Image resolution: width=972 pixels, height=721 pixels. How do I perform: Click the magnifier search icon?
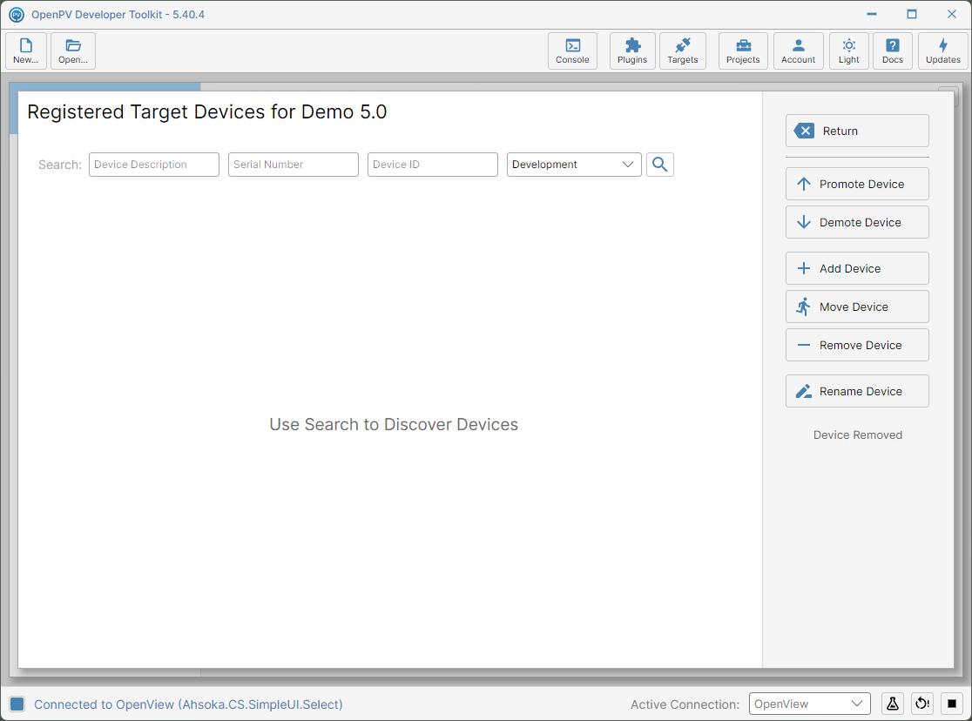[x=659, y=165]
